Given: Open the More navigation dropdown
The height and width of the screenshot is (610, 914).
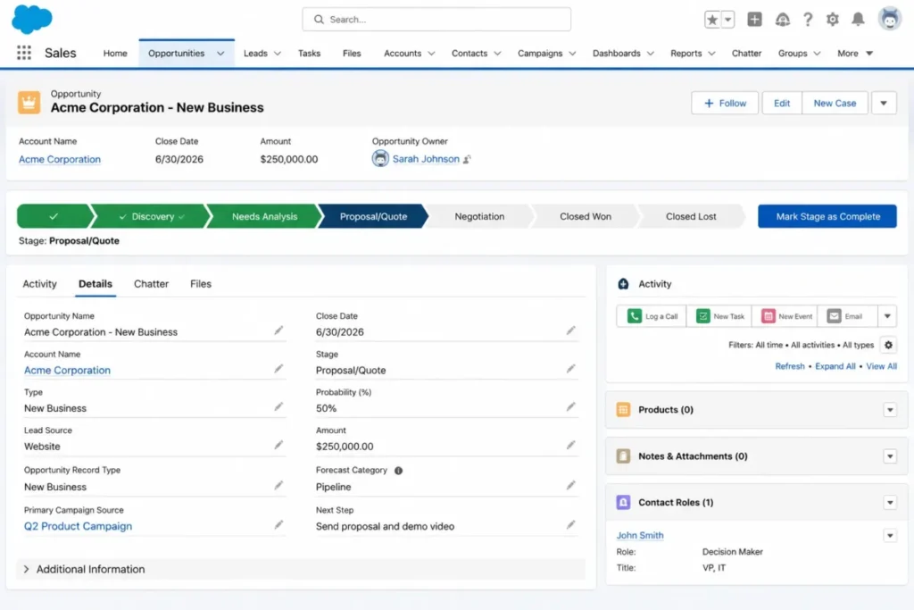Looking at the screenshot, I should click(x=855, y=53).
